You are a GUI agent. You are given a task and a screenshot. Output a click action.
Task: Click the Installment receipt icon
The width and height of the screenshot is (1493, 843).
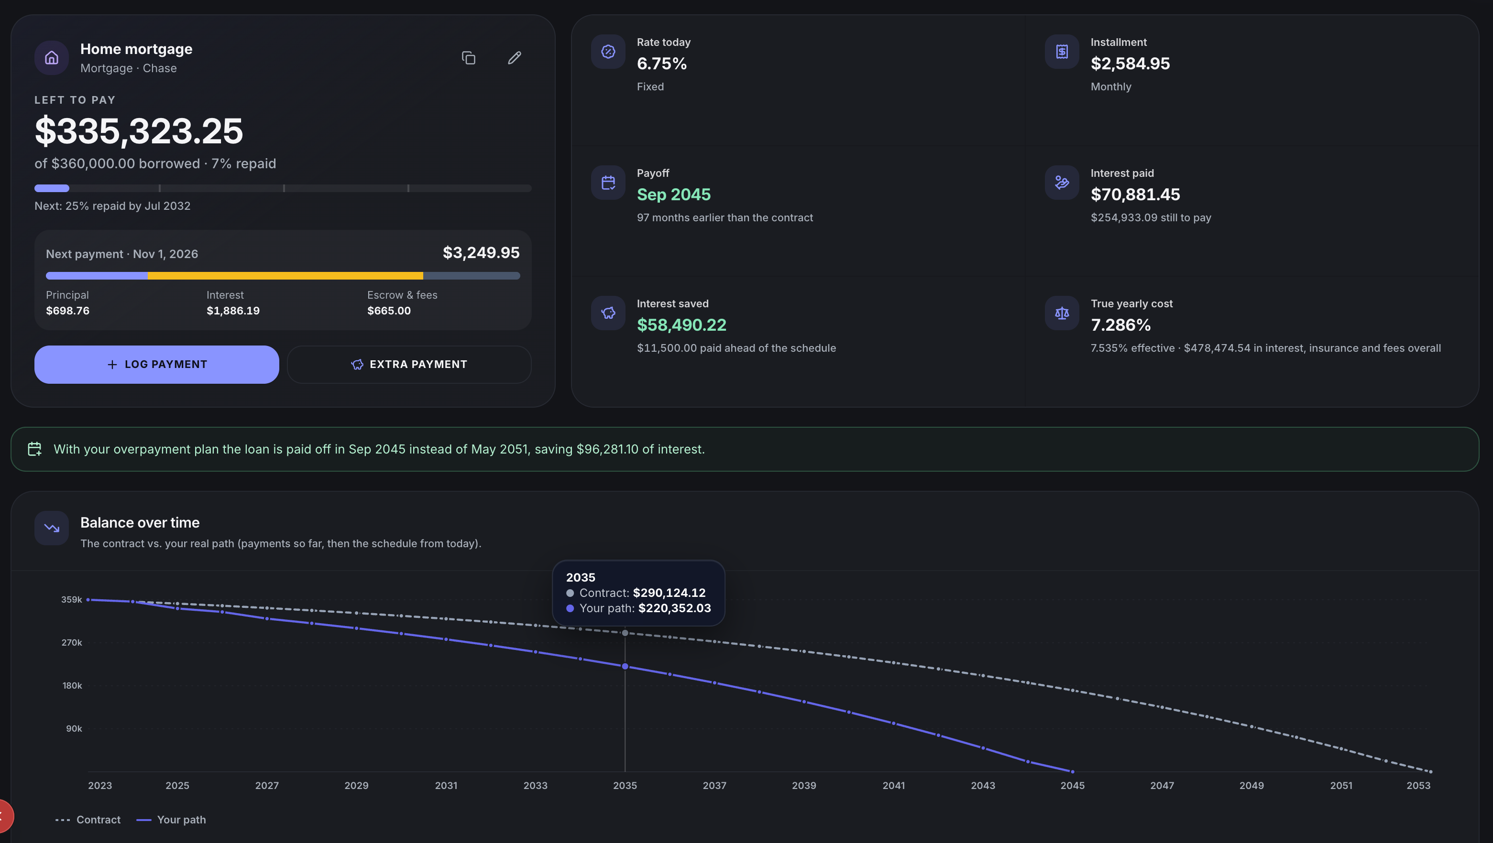tap(1062, 52)
